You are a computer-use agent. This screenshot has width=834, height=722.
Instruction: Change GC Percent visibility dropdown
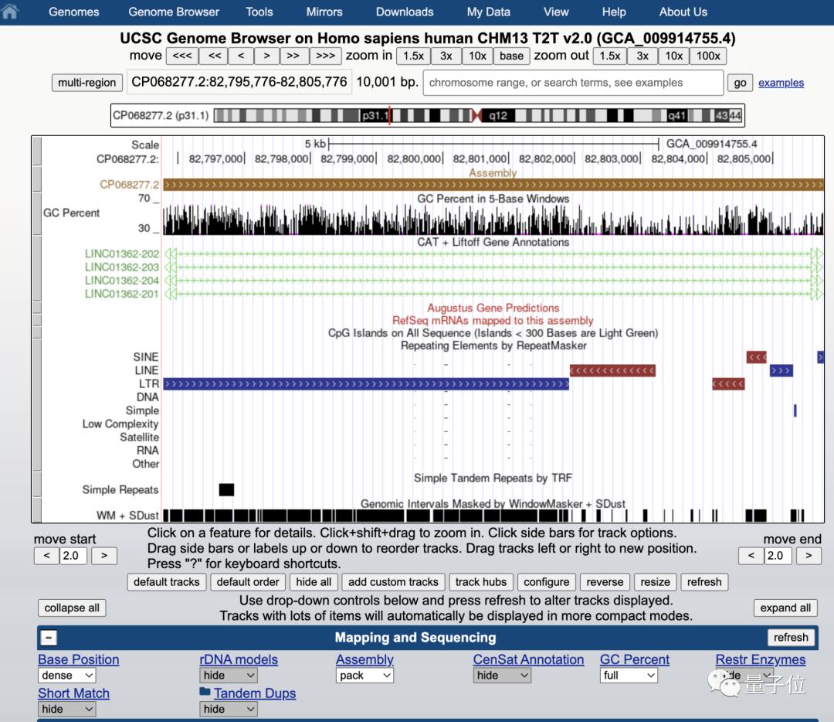629,675
